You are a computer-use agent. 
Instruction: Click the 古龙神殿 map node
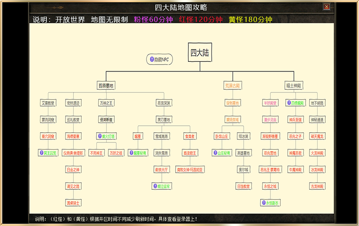(x=317, y=186)
